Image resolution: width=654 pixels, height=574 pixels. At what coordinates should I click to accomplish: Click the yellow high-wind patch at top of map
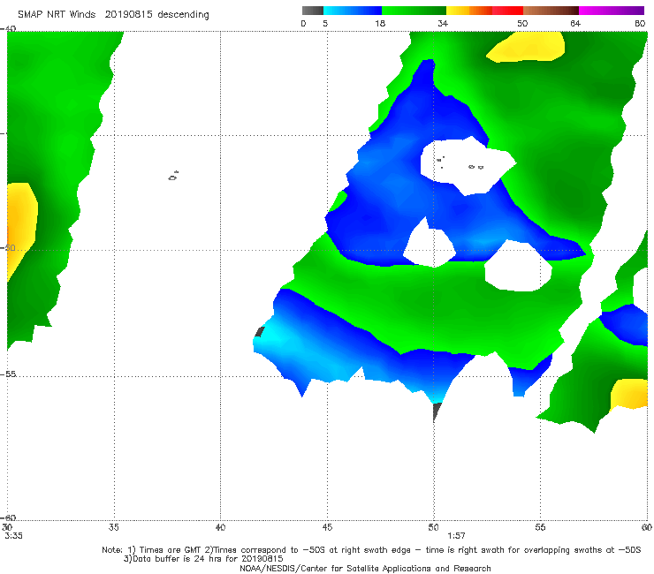point(527,47)
